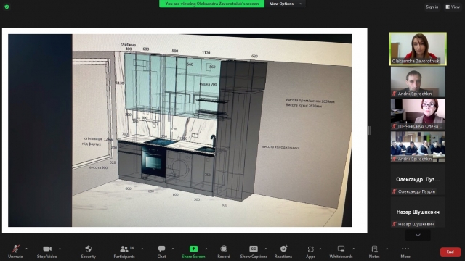Click the red End meeting button

point(450,252)
